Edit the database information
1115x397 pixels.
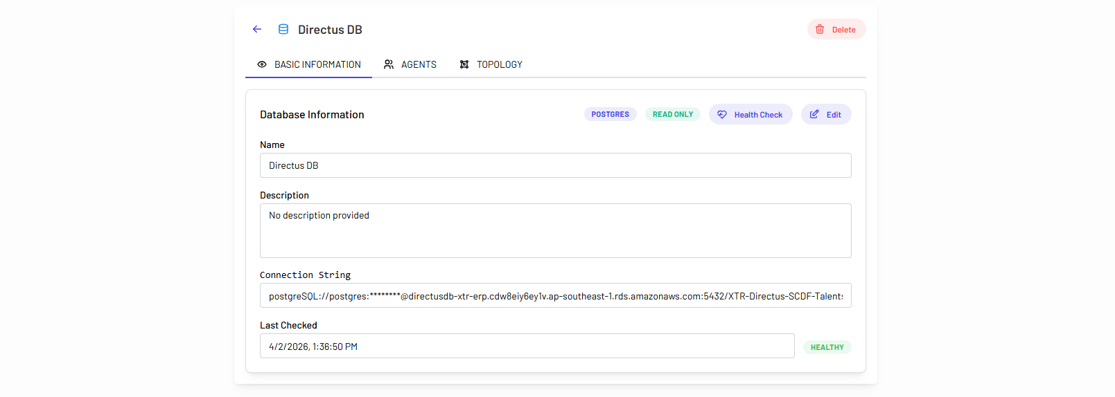coord(826,114)
